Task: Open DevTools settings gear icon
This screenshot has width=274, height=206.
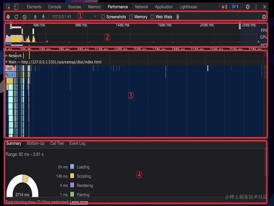Action: click(248, 7)
